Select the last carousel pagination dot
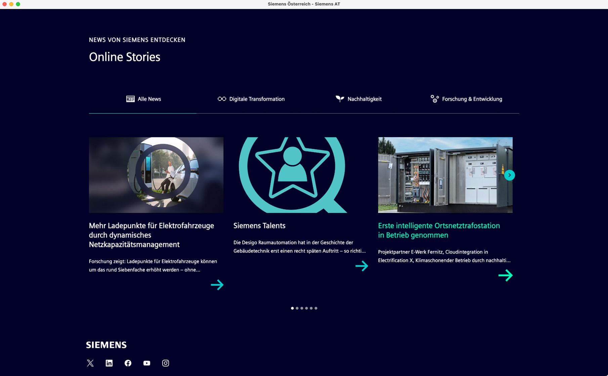Image resolution: width=608 pixels, height=376 pixels. click(x=316, y=308)
